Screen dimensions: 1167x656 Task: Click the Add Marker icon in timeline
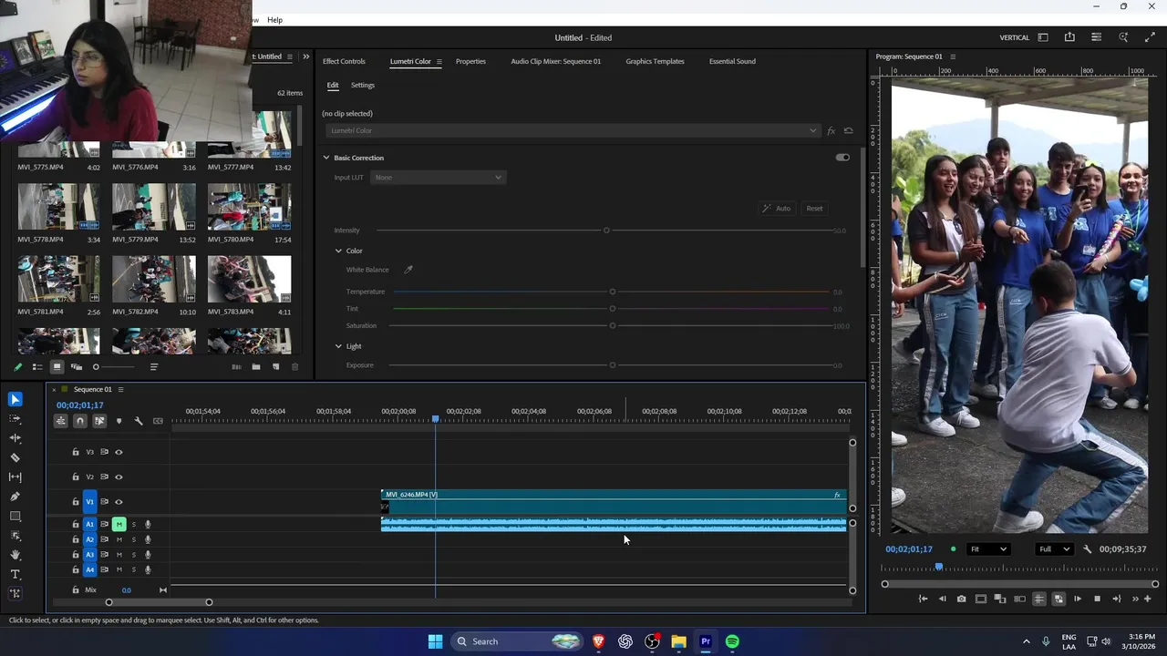[x=119, y=421]
